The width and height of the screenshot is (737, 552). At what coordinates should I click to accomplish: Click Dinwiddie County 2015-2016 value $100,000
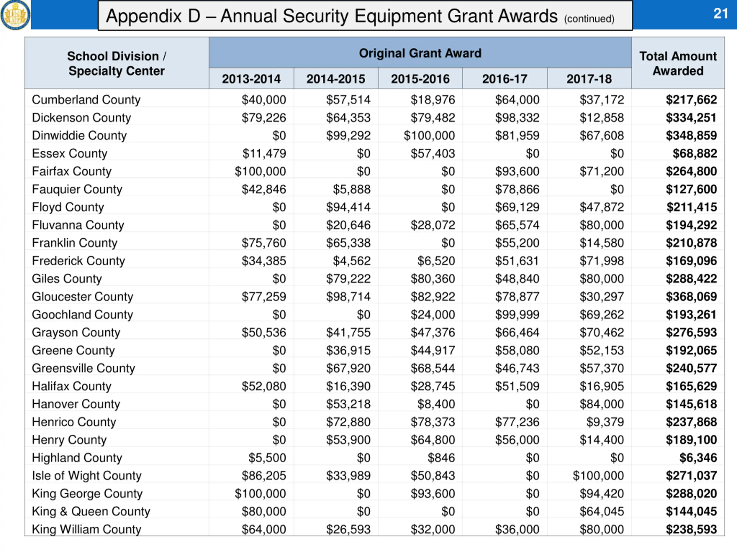click(429, 135)
